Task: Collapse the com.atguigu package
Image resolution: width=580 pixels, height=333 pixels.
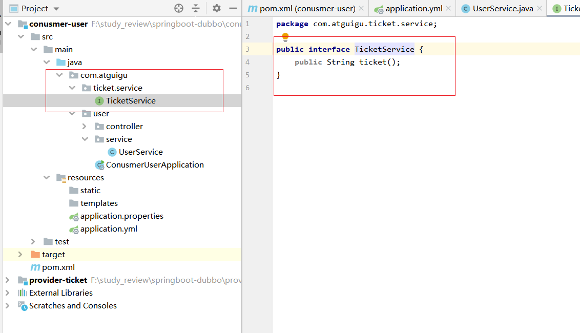Action: click(x=59, y=75)
